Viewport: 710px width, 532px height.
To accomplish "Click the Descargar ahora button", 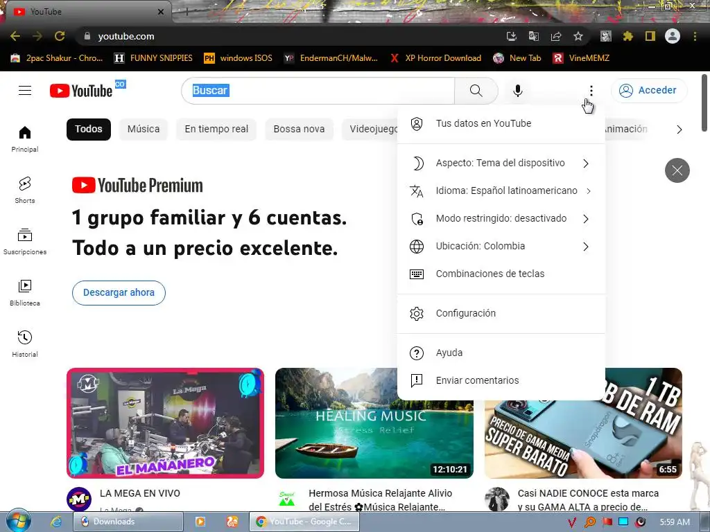I will coord(119,293).
